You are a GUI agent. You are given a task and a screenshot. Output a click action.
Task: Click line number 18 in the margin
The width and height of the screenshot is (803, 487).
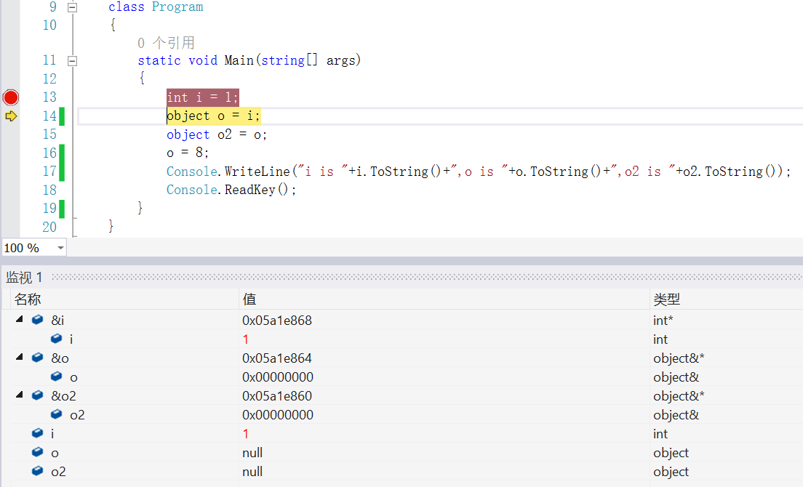(x=49, y=190)
